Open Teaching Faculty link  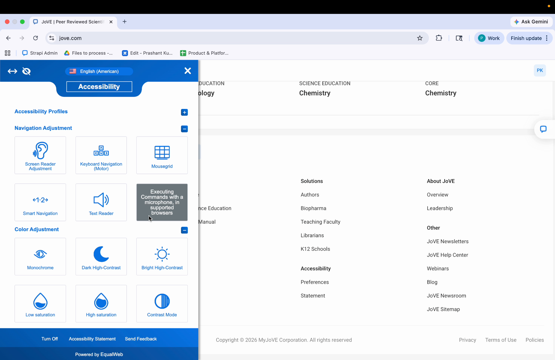pyautogui.click(x=320, y=222)
